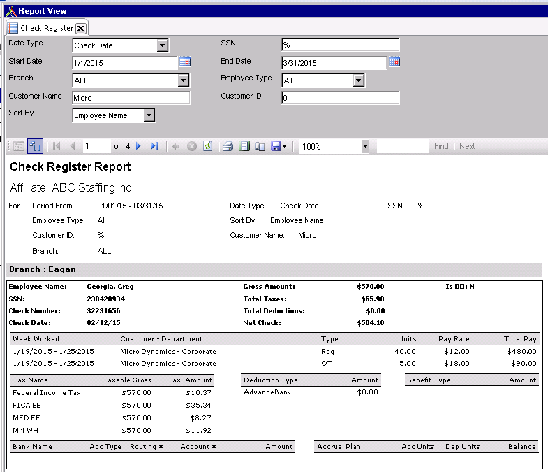Expand the Branch dropdown

(183, 80)
